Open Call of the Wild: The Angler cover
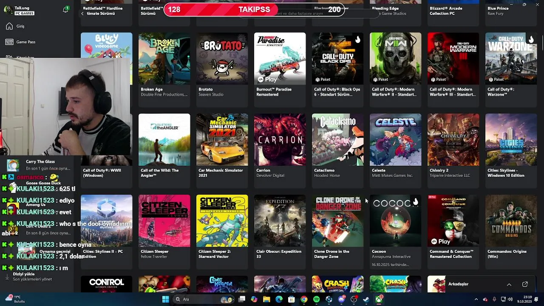This screenshot has width=544, height=306. point(164,140)
